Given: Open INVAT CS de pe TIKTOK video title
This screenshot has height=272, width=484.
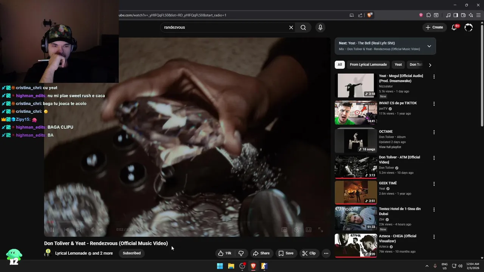Looking at the screenshot, I should pos(398,103).
